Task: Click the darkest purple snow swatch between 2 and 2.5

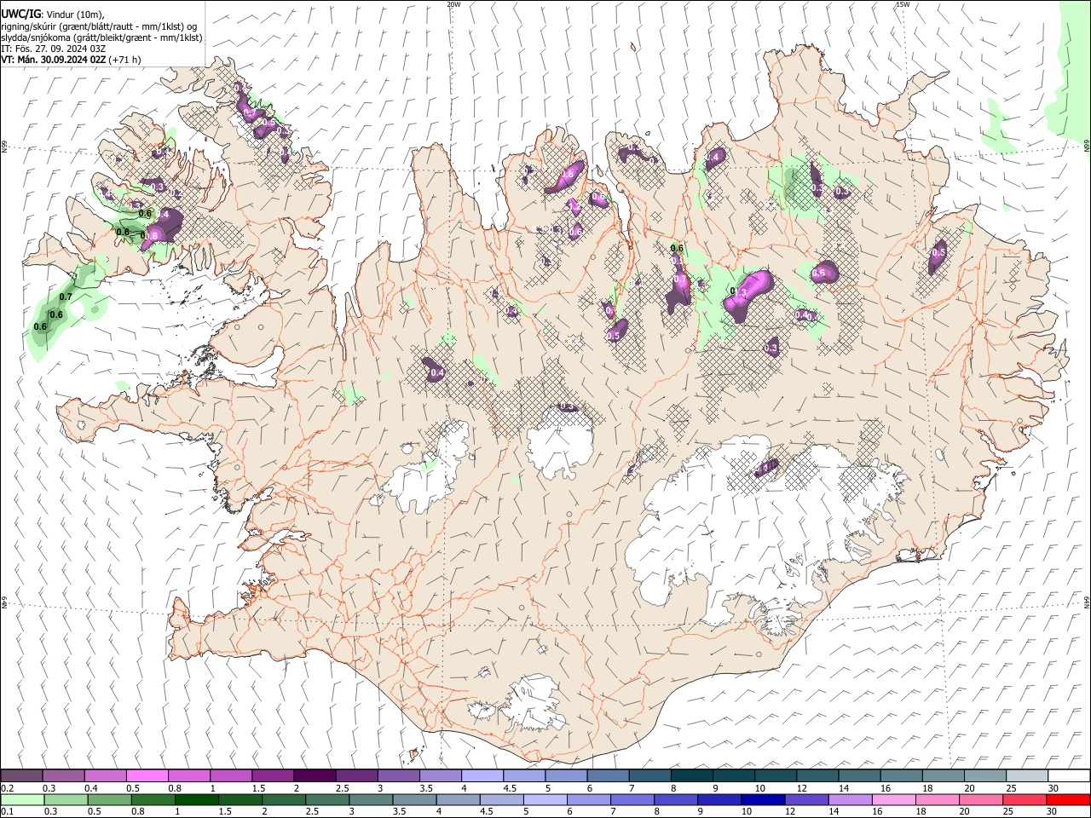Action: 315,775
